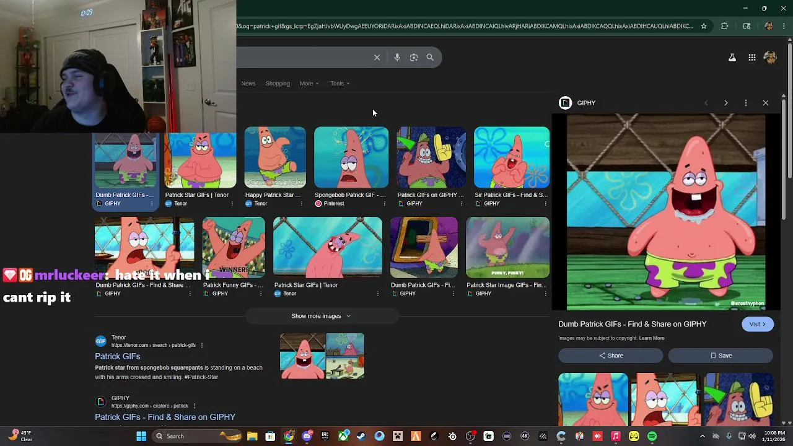Open the Learn More copyright link
Image resolution: width=793 pixels, height=446 pixels.
[652, 338]
